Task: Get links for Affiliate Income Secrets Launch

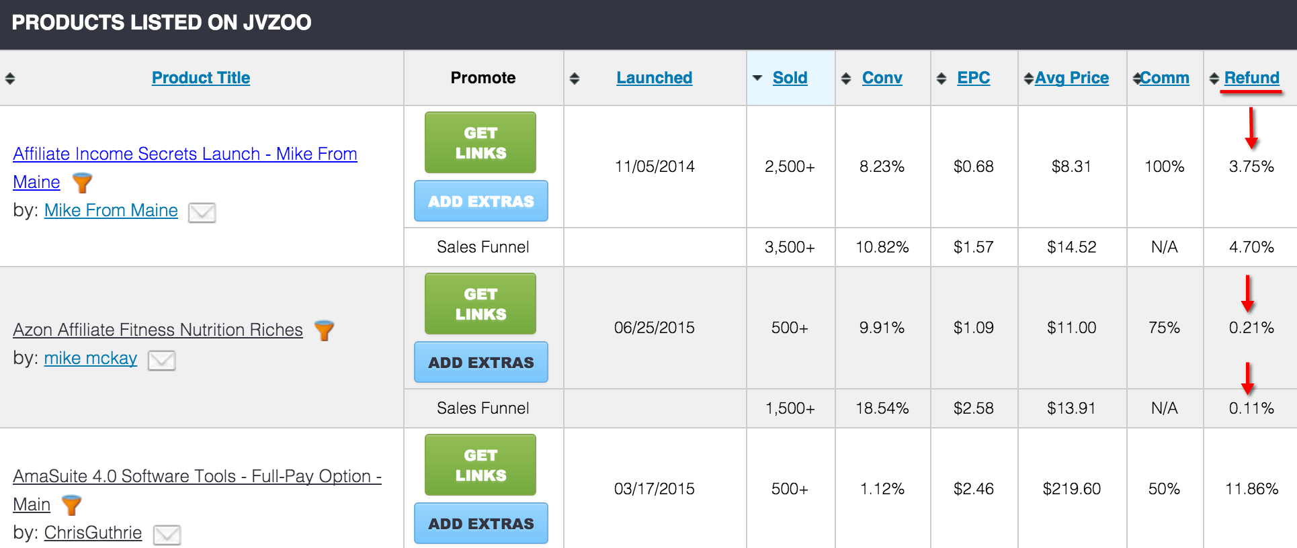Action: coord(480,142)
